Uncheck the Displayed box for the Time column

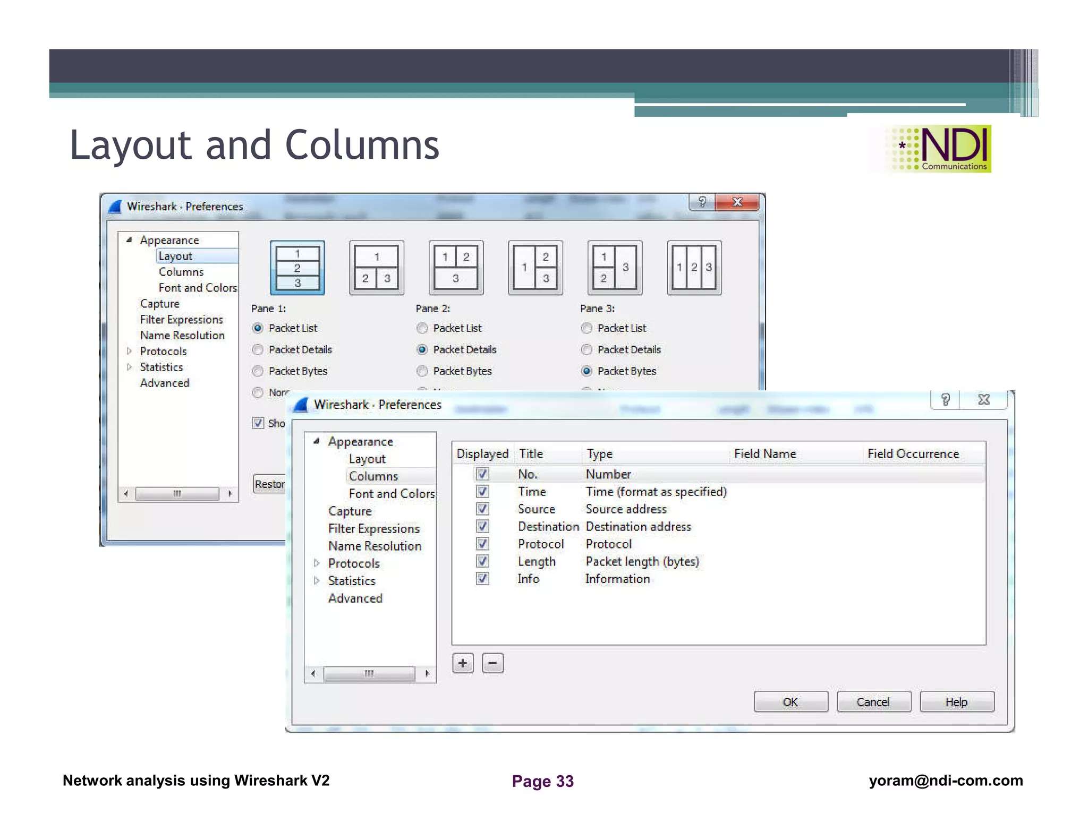pyautogui.click(x=482, y=491)
